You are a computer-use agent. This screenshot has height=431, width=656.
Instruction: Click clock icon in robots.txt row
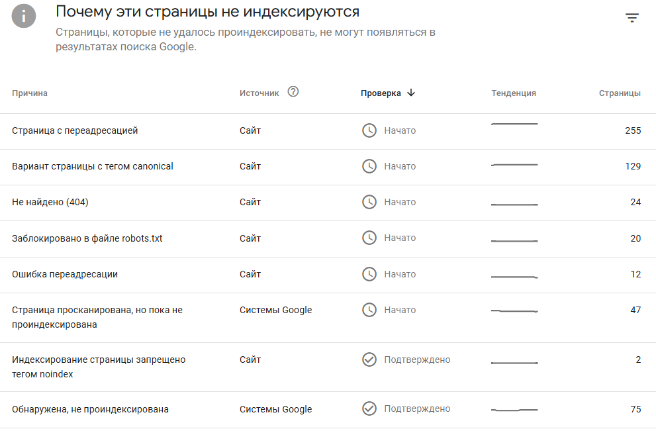click(x=369, y=238)
